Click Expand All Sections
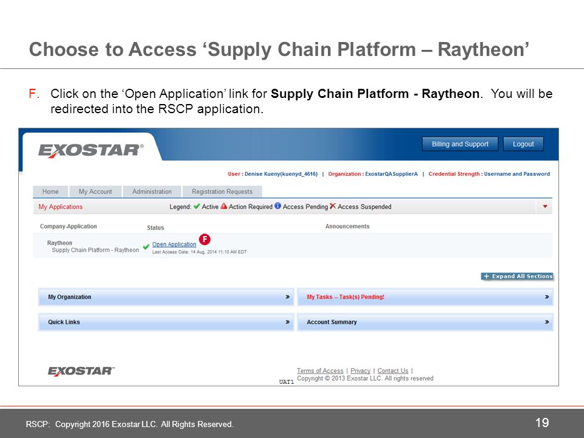Image resolution: width=584 pixels, height=438 pixels. pos(517,276)
